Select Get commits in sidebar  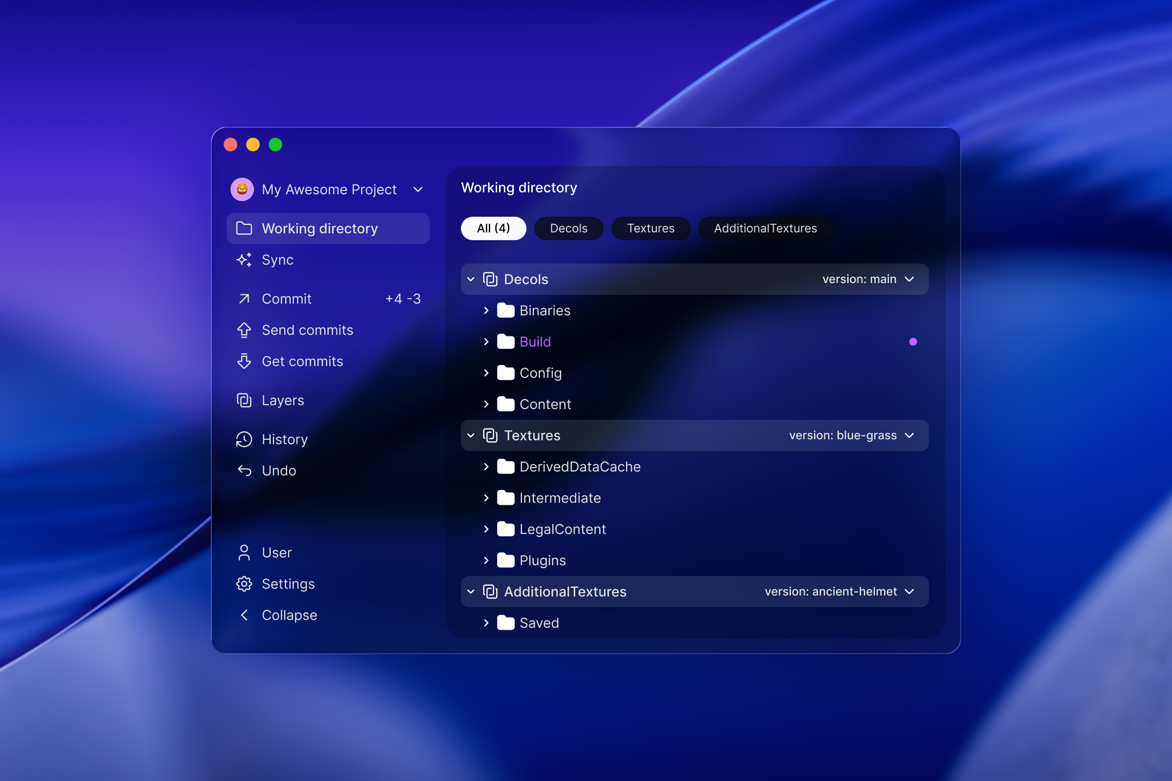click(x=302, y=361)
